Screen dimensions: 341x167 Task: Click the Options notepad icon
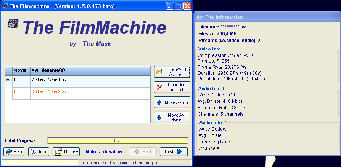pyautogui.click(x=59, y=152)
